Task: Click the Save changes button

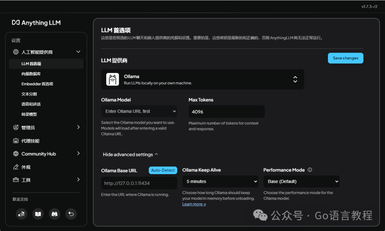Action: 345,58
